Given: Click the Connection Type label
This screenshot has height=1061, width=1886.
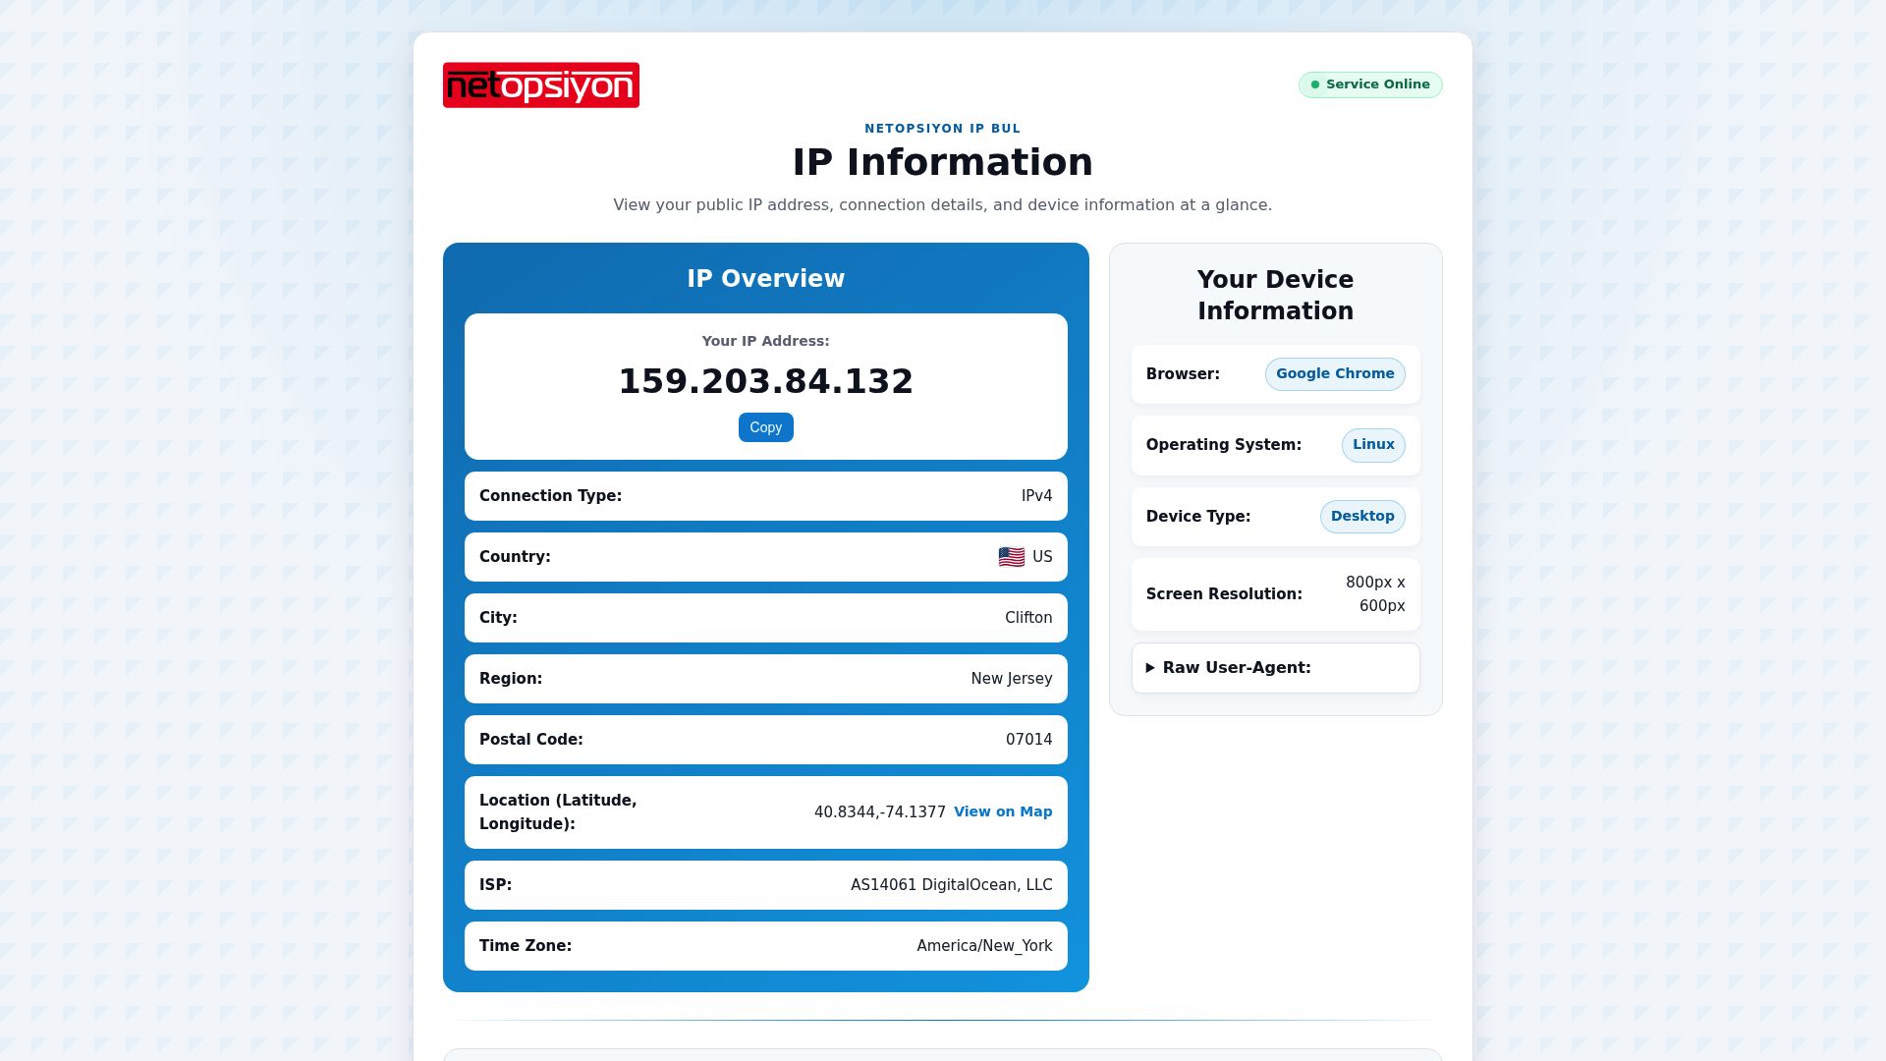Looking at the screenshot, I should coord(550,496).
